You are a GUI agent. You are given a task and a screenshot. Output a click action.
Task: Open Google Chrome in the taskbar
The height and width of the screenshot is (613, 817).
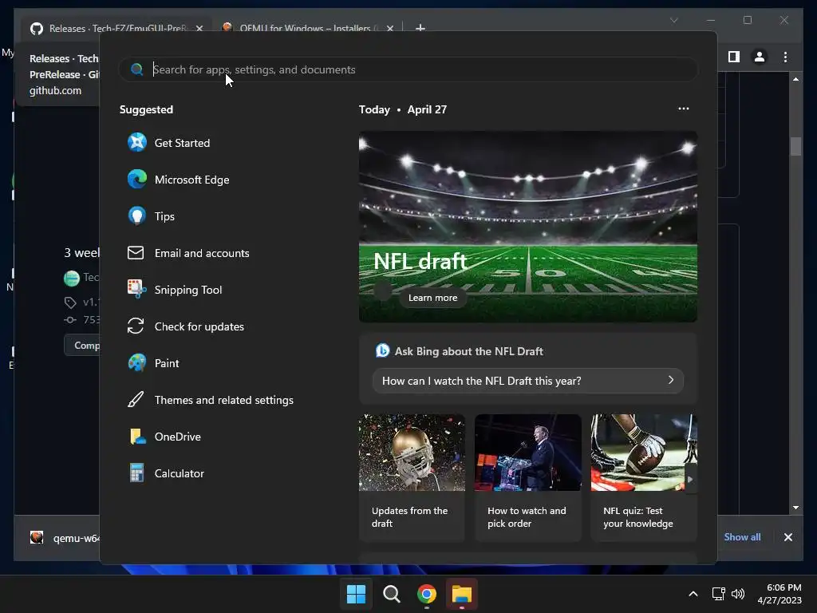point(427,594)
